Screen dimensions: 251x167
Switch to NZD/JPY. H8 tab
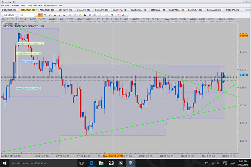pos(233,10)
